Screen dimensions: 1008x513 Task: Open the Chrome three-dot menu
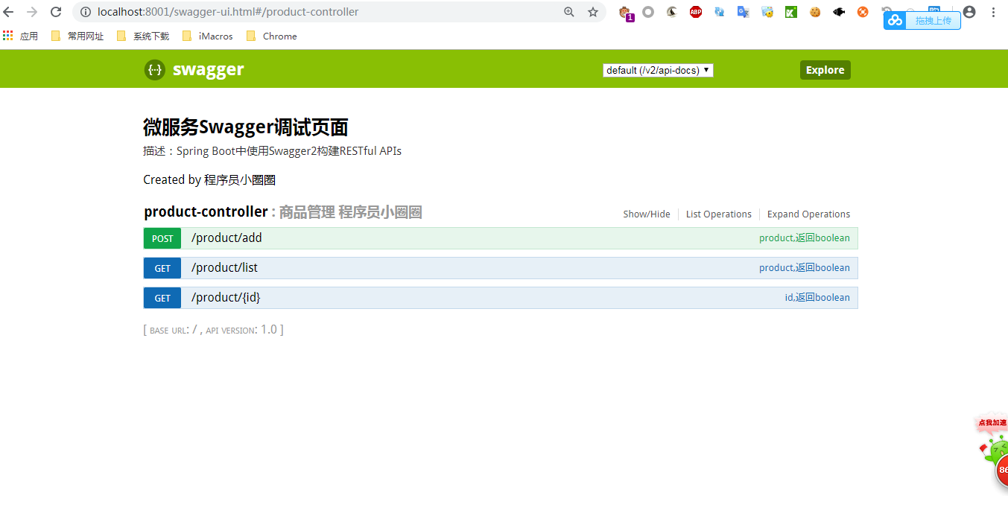(994, 12)
